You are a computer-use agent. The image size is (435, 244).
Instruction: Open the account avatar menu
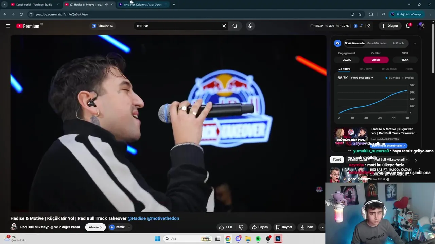click(x=421, y=26)
